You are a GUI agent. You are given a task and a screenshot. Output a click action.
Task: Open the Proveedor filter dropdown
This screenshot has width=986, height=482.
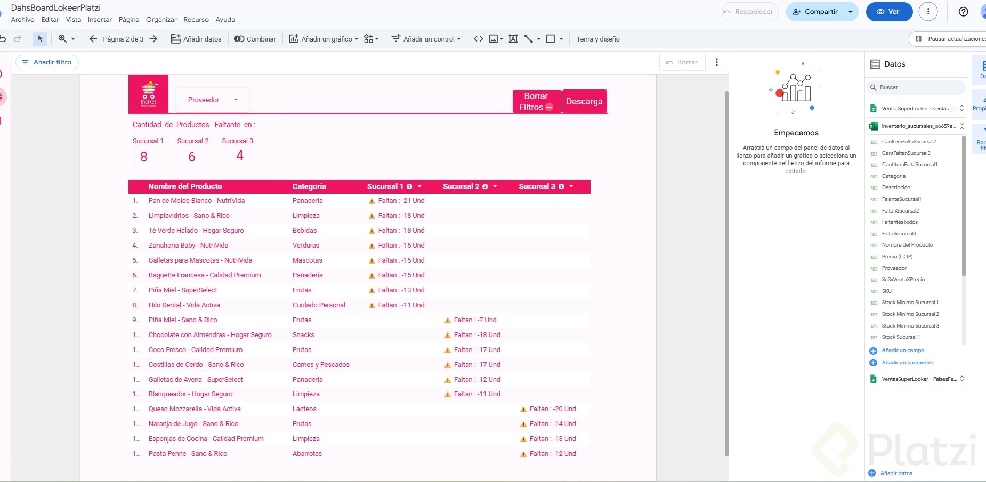pyautogui.click(x=213, y=100)
